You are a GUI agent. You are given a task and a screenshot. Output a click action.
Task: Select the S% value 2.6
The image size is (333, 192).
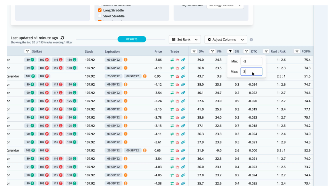[237, 151]
